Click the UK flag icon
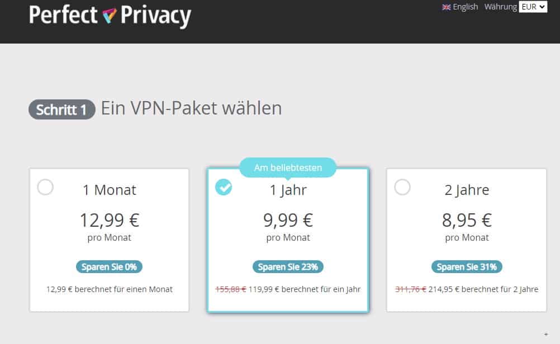This screenshot has height=344, width=560. (447, 7)
